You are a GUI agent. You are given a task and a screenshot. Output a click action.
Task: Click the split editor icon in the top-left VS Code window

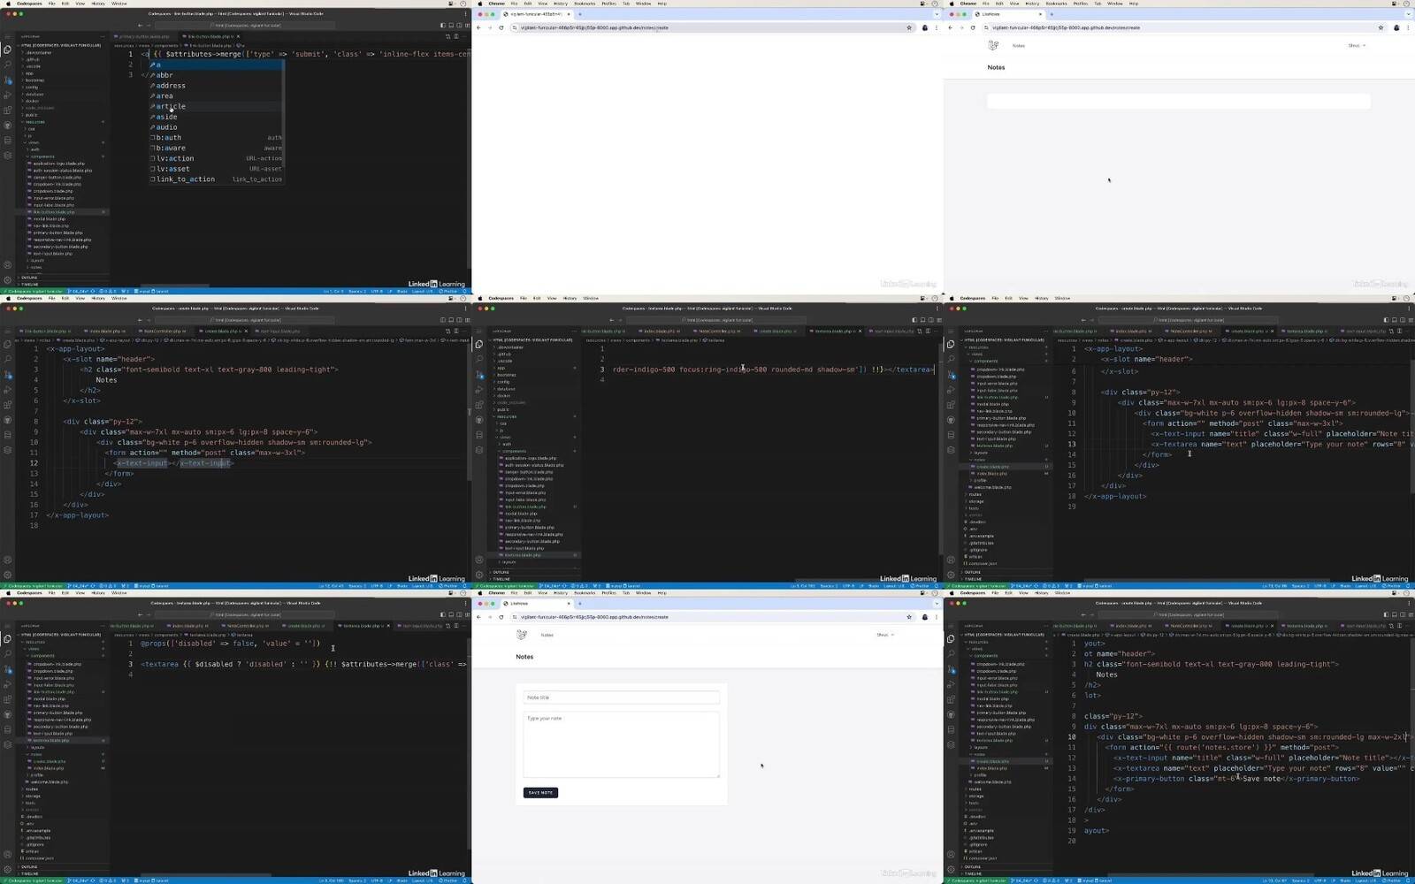(x=456, y=36)
